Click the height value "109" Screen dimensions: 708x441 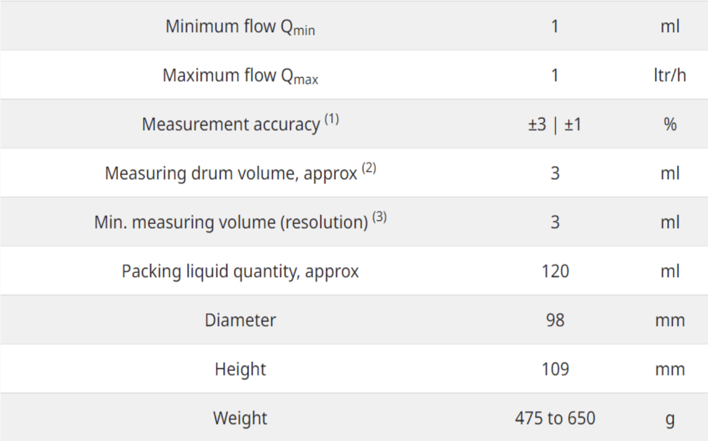pyautogui.click(x=555, y=369)
